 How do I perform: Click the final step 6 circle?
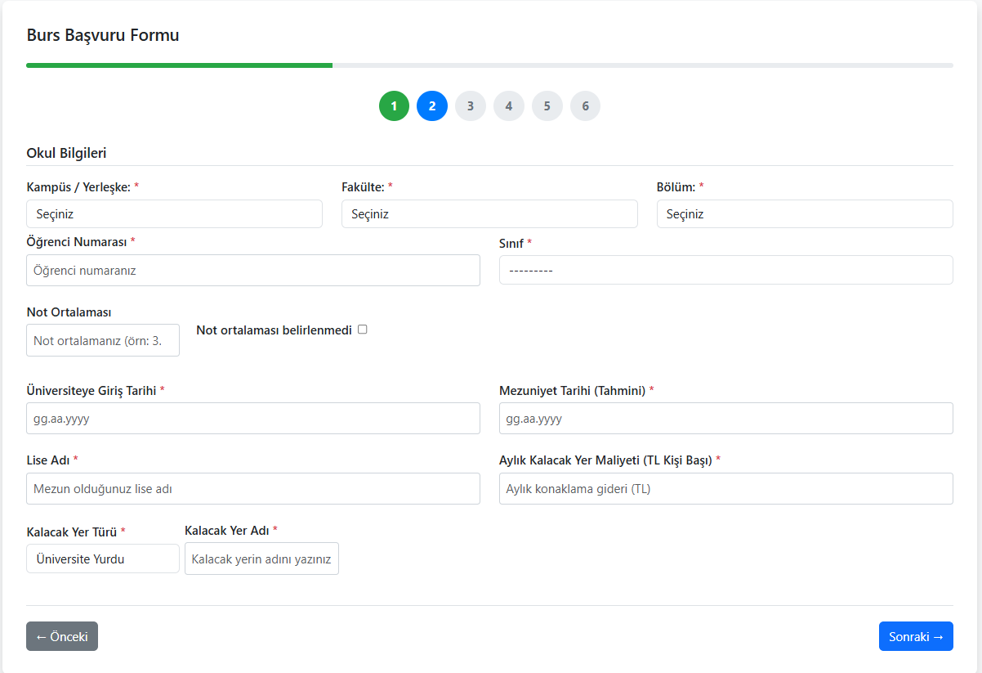(585, 105)
